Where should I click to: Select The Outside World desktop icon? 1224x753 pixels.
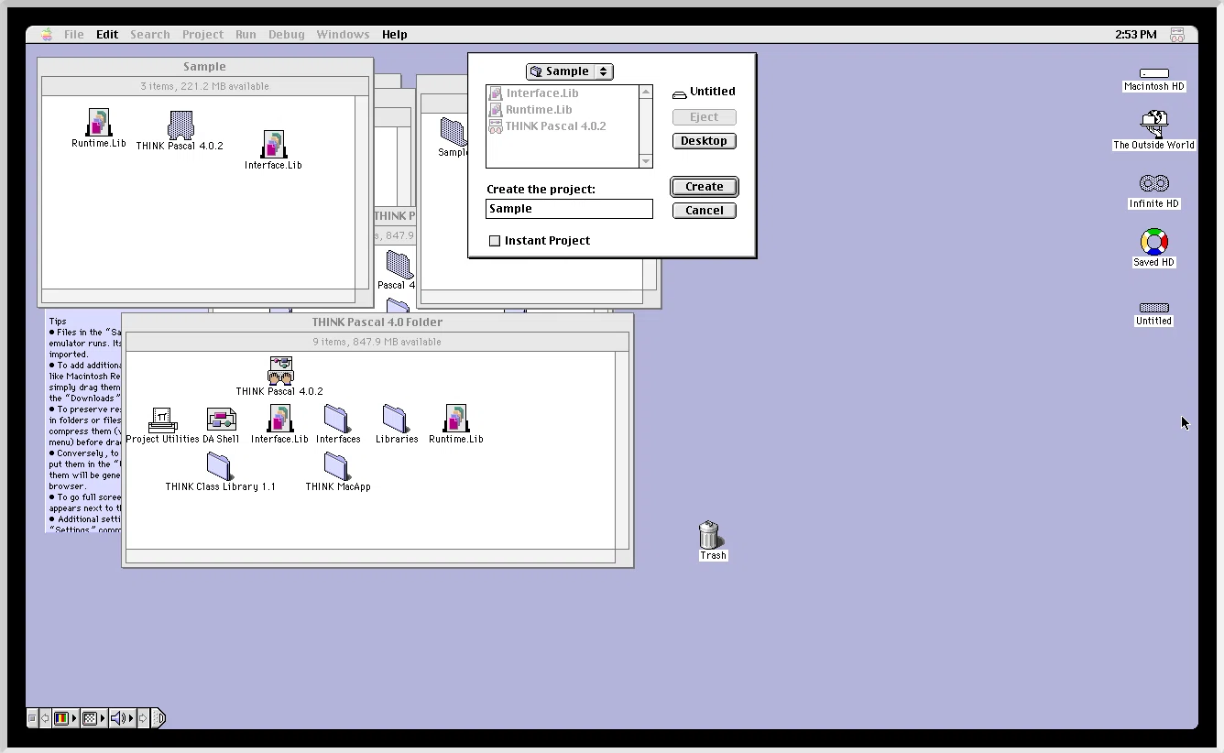click(1153, 125)
